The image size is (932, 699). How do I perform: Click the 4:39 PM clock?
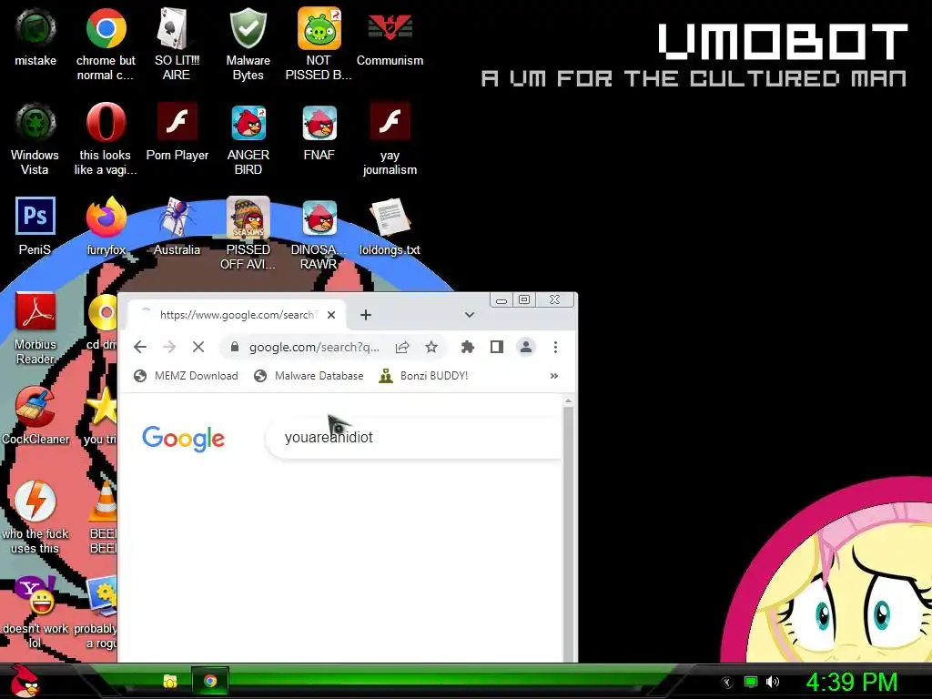[x=851, y=682]
